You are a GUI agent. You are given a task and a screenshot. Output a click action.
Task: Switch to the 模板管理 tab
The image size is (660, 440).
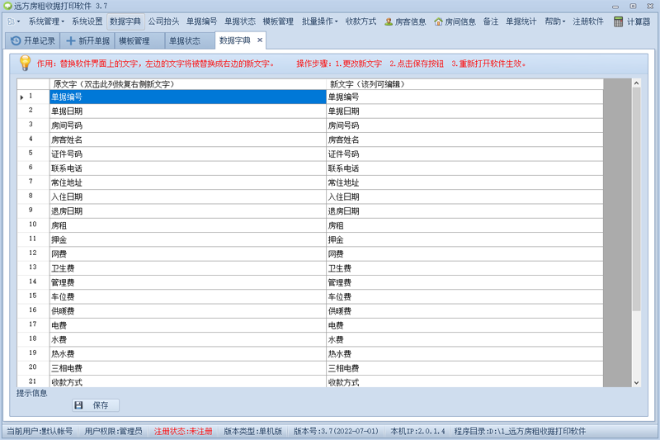[x=139, y=40]
